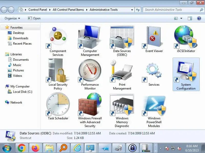This screenshot has height=153, width=205.
Task: Select the Services gears icon
Action: click(154, 73)
